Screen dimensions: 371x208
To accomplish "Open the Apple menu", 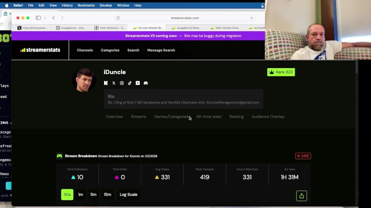I will (x=7, y=5).
